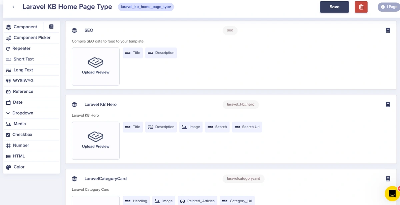
Task: Click the 1 Page badge
Action: [389, 7]
